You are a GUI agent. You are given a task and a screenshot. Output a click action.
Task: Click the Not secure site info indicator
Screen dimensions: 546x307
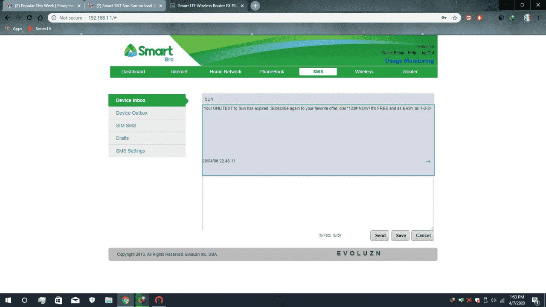(x=66, y=18)
